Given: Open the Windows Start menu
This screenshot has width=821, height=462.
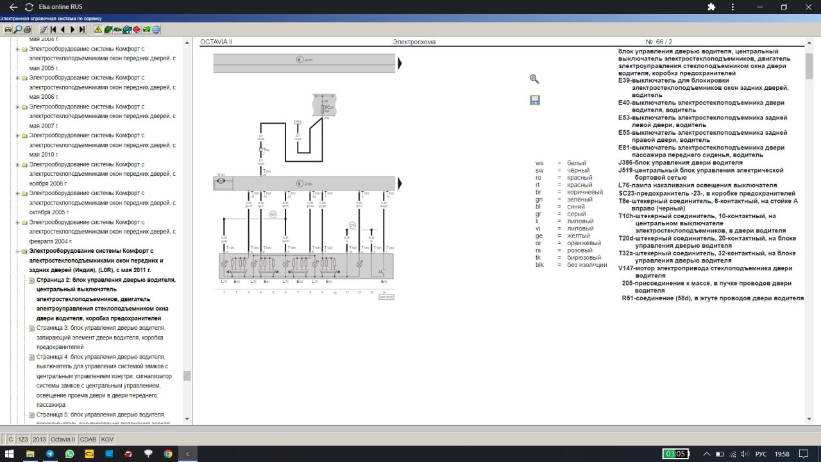Looking at the screenshot, I should [x=10, y=454].
